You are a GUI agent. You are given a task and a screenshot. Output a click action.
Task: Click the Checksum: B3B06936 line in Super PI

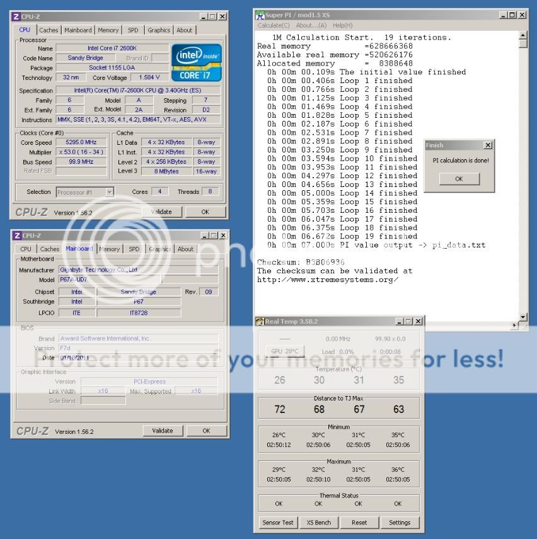click(x=301, y=263)
